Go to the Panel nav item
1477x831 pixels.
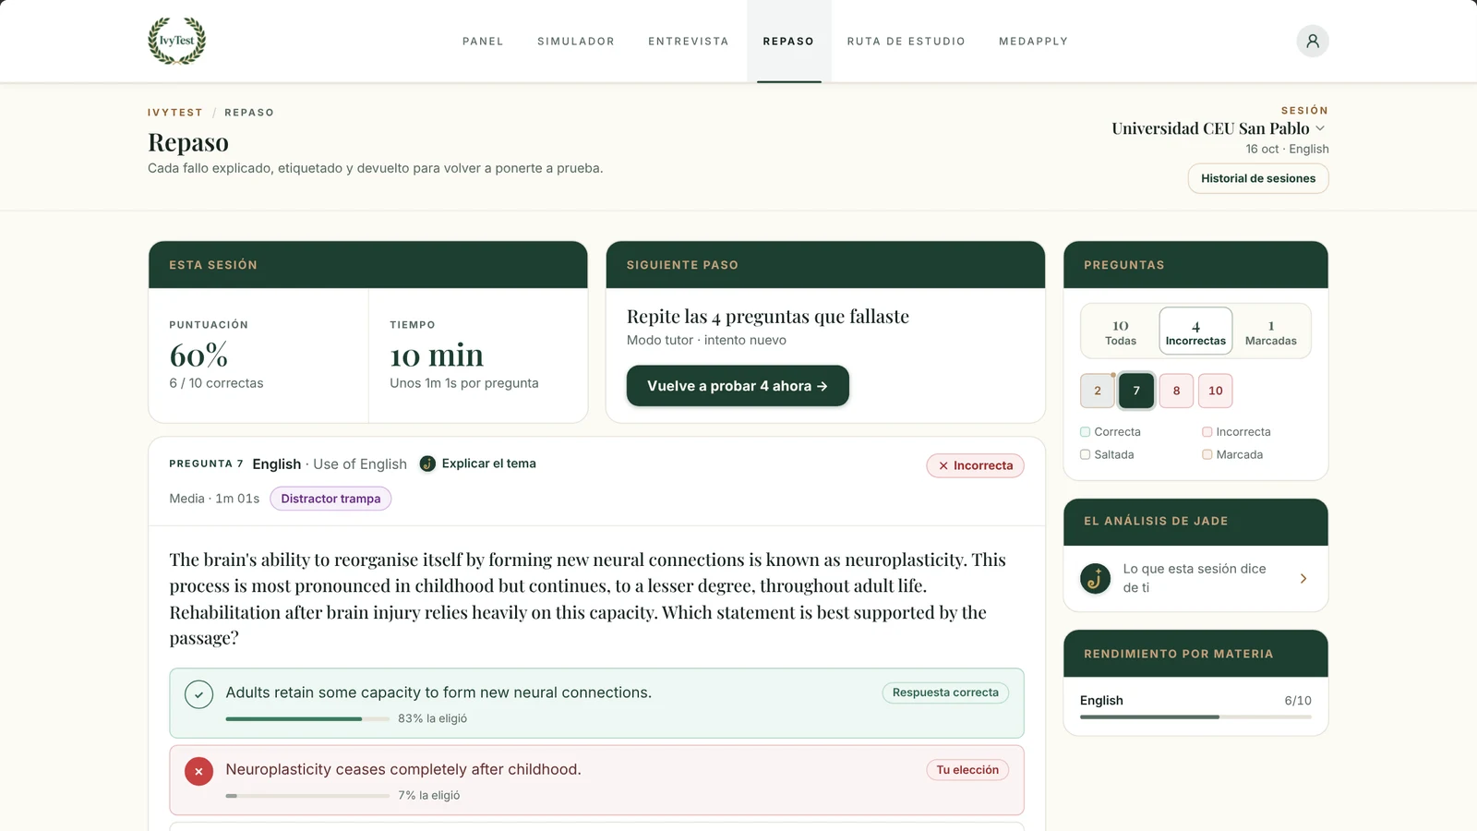[x=483, y=42]
